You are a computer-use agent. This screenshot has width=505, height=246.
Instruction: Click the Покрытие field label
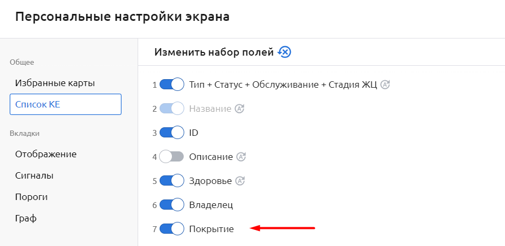tap(212, 229)
